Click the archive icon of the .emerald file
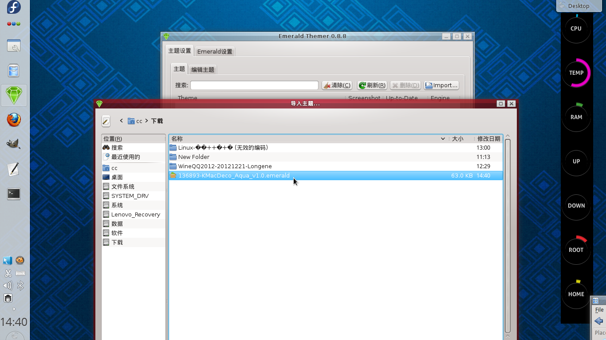This screenshot has height=340, width=606. [x=173, y=175]
